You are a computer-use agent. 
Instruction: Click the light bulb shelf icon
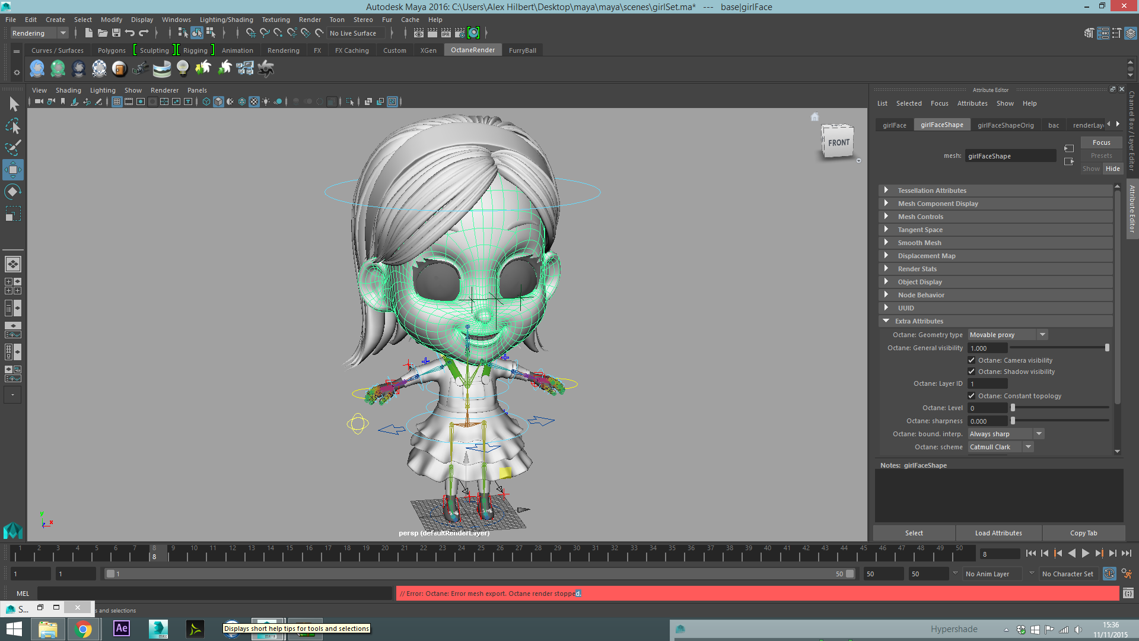tap(183, 68)
